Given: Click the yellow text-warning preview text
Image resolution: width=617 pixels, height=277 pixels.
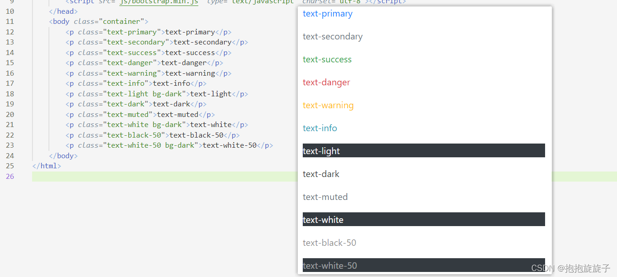Looking at the screenshot, I should click(x=328, y=105).
